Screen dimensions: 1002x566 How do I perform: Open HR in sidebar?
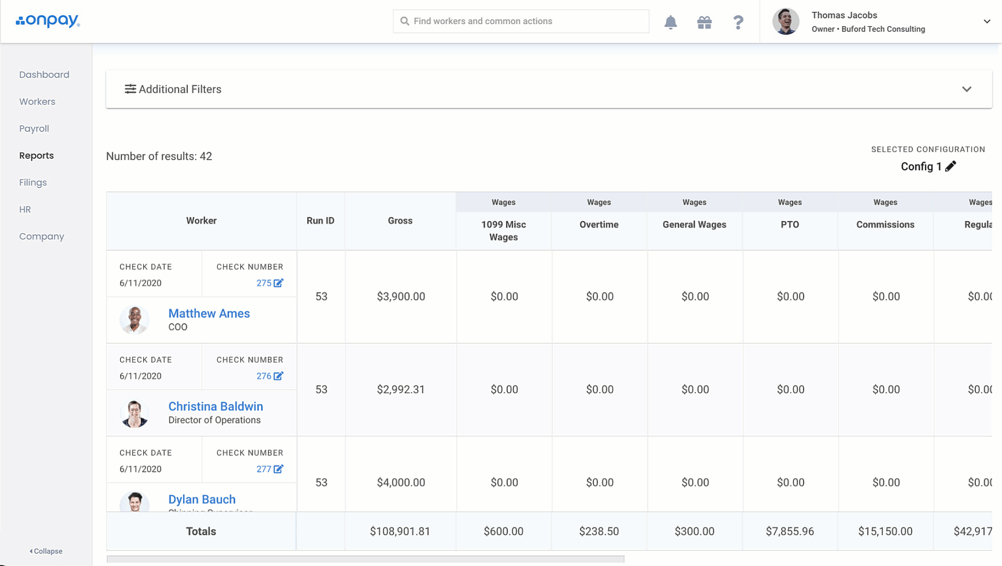coord(25,210)
